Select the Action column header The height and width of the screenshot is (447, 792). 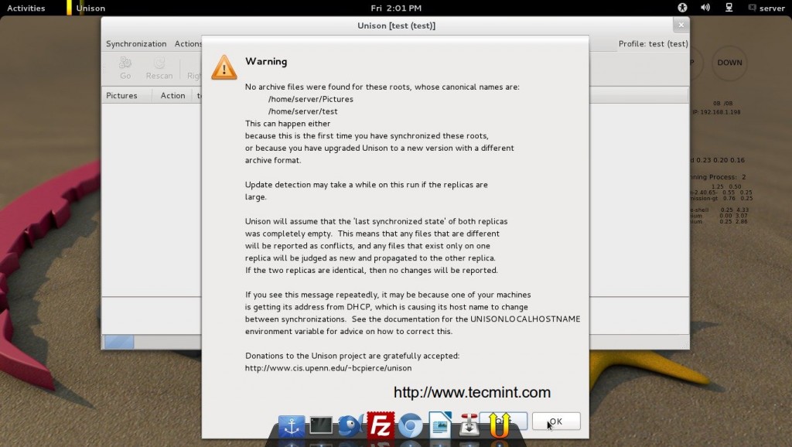pyautogui.click(x=172, y=95)
